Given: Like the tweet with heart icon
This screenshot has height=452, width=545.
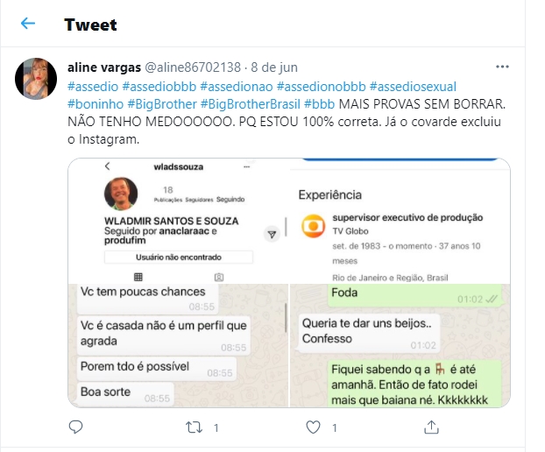Looking at the screenshot, I should (313, 427).
